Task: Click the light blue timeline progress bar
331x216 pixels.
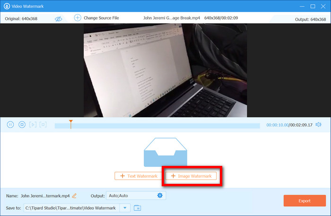Action: pyautogui.click(x=157, y=126)
